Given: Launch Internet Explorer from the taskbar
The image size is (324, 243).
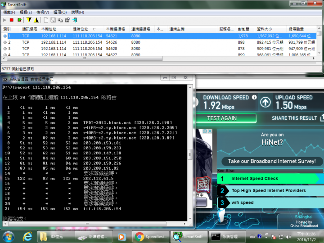Looking at the screenshot, I should click(27, 237).
